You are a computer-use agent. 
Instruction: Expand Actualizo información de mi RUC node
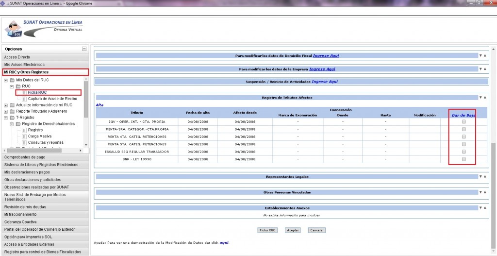6,105
